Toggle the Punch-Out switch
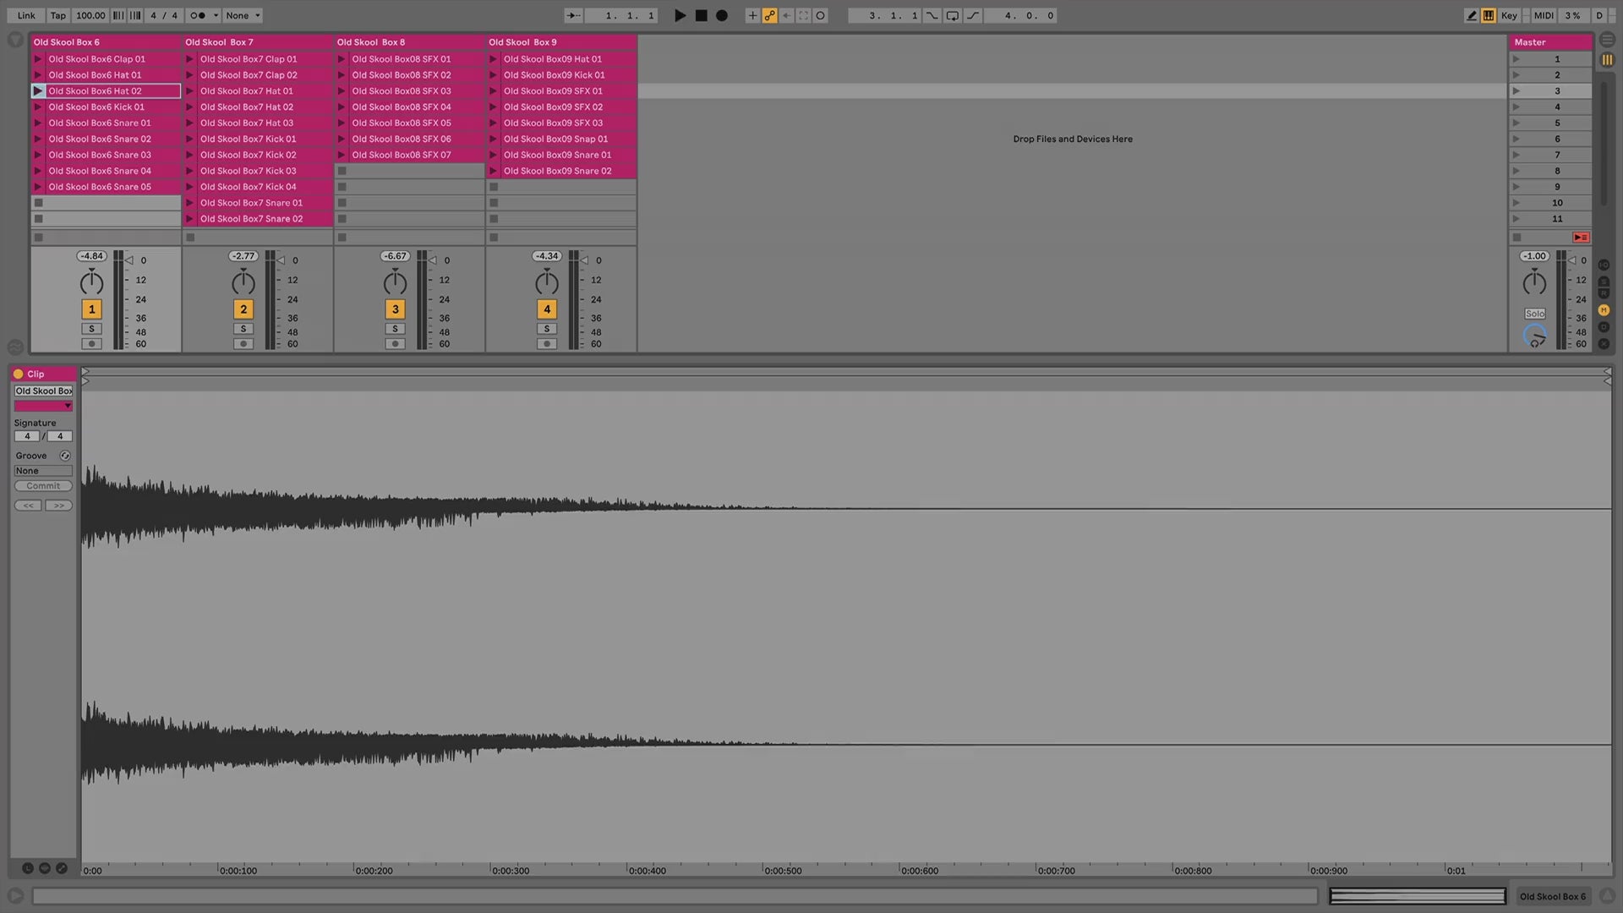Viewport: 1623px width, 913px height. click(973, 15)
